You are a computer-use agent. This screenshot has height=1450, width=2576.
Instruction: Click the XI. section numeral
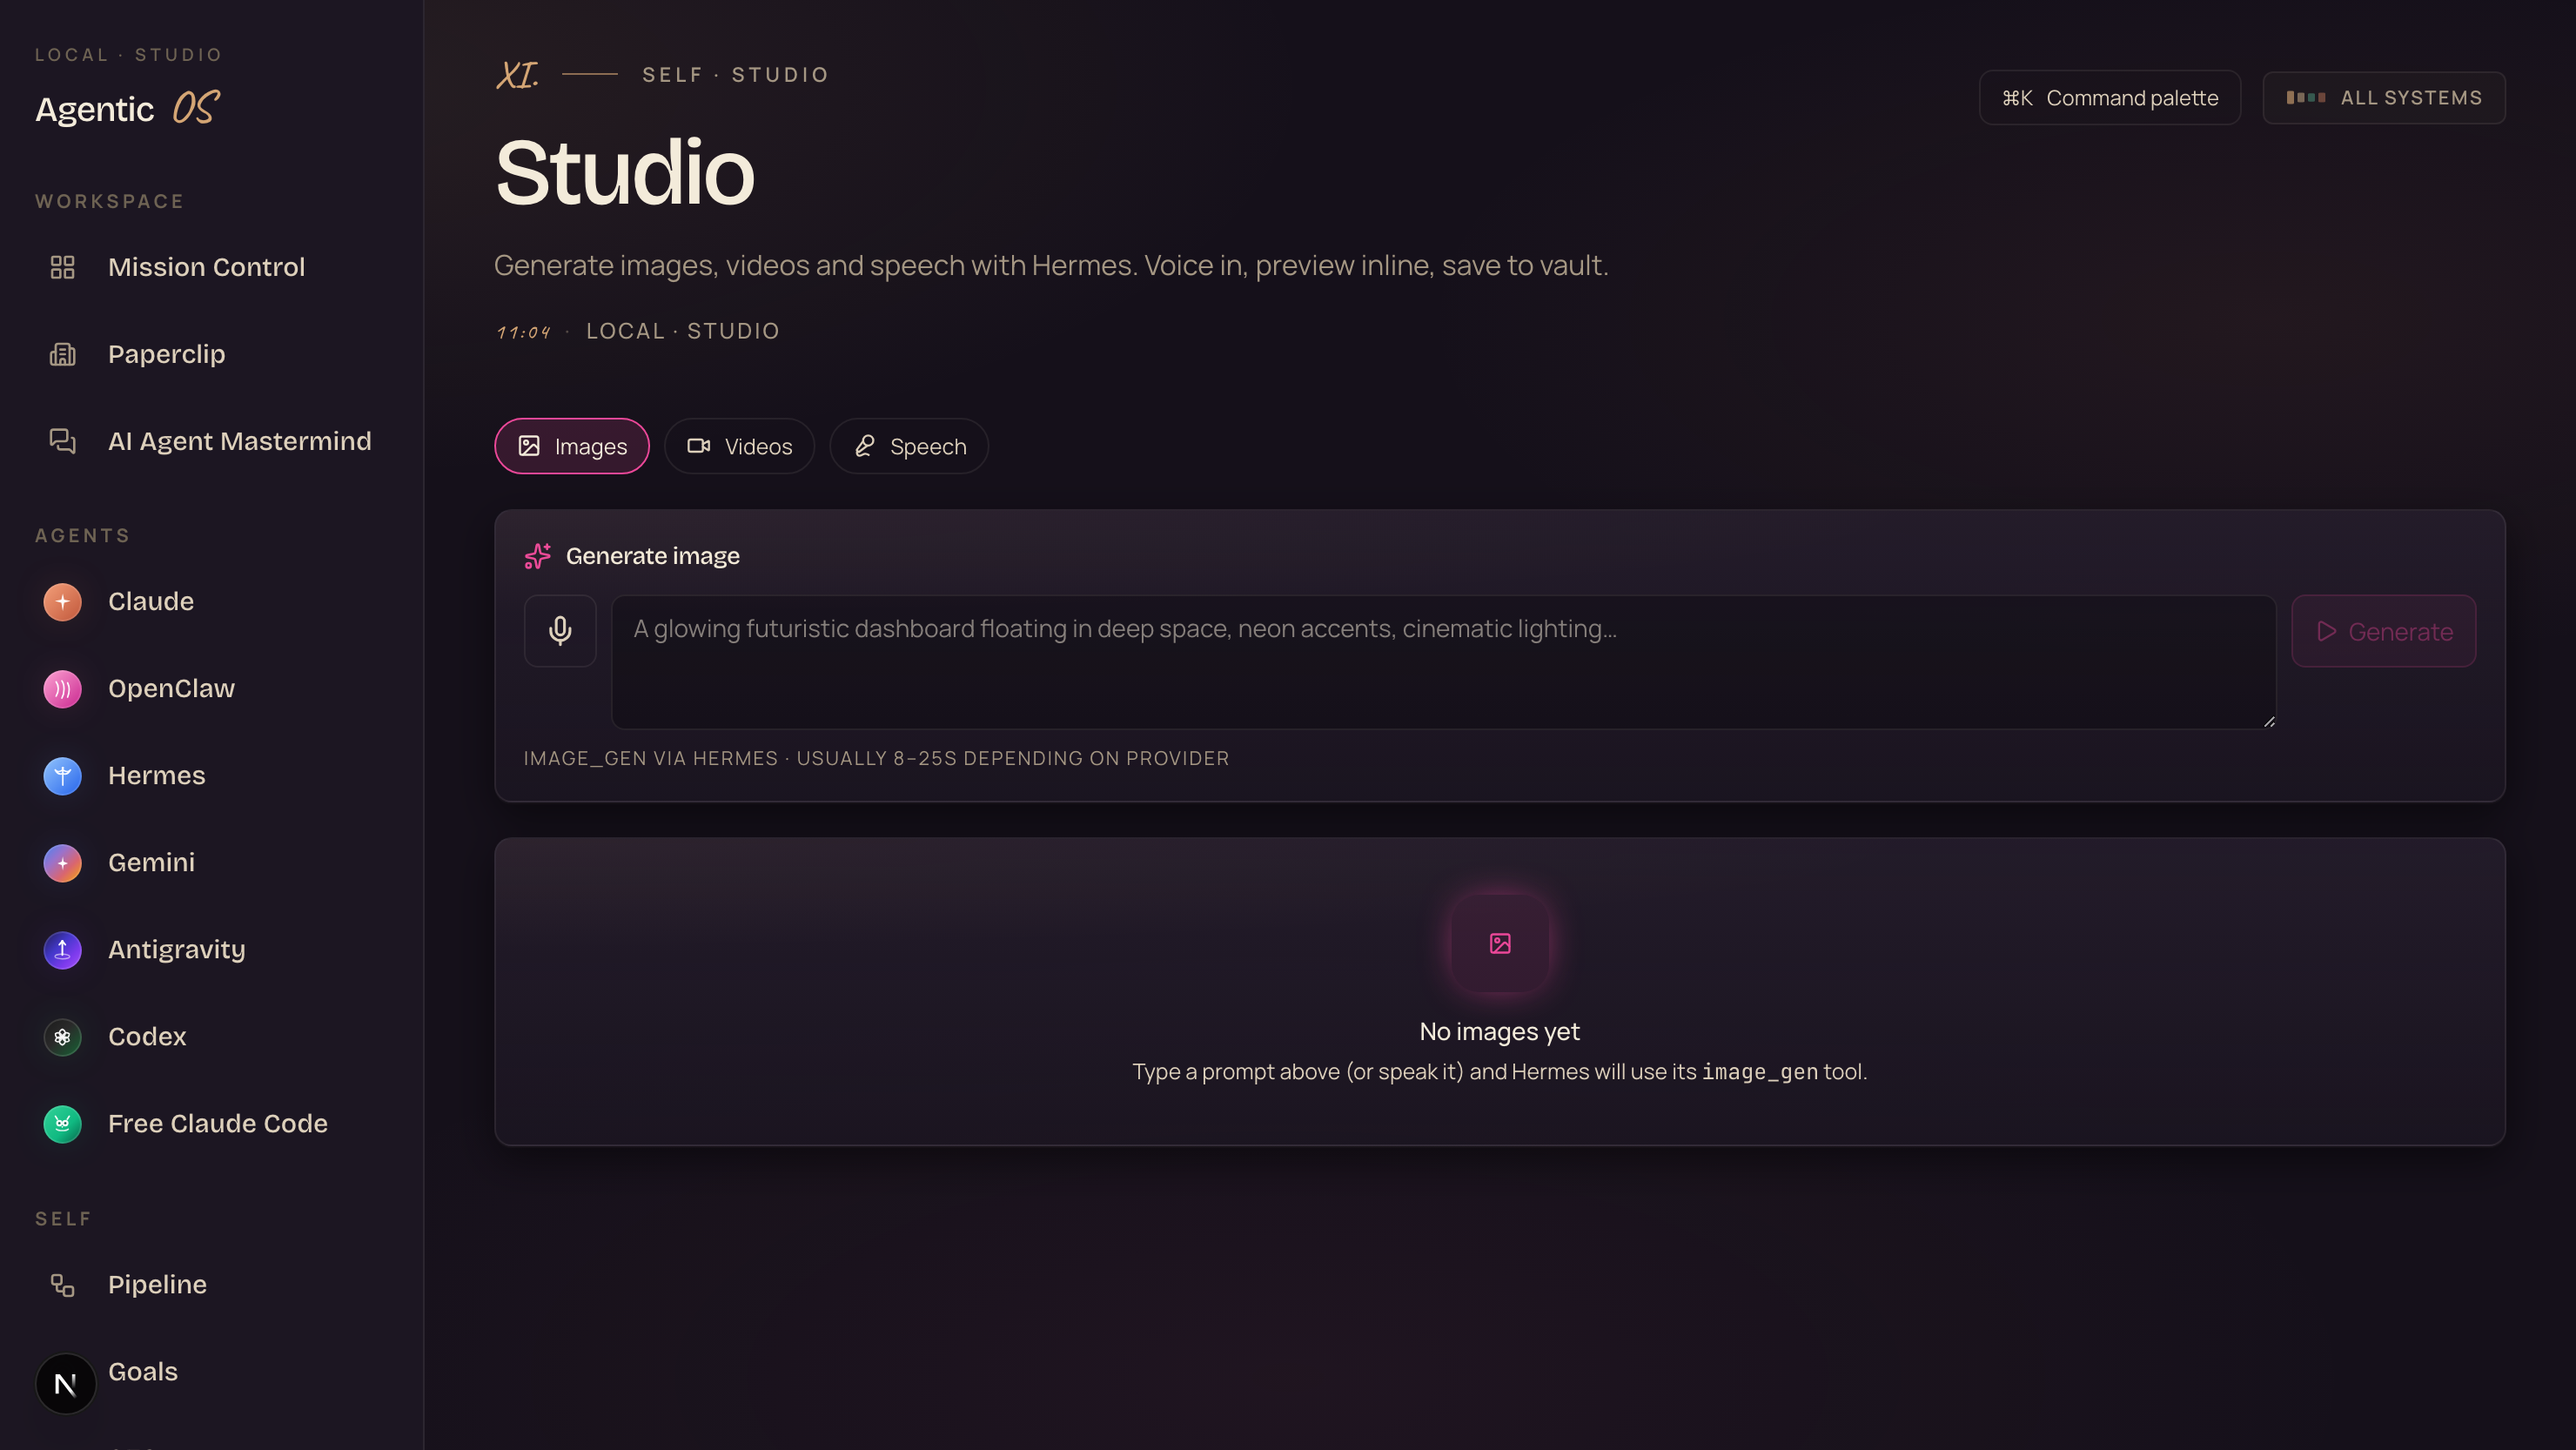click(517, 75)
